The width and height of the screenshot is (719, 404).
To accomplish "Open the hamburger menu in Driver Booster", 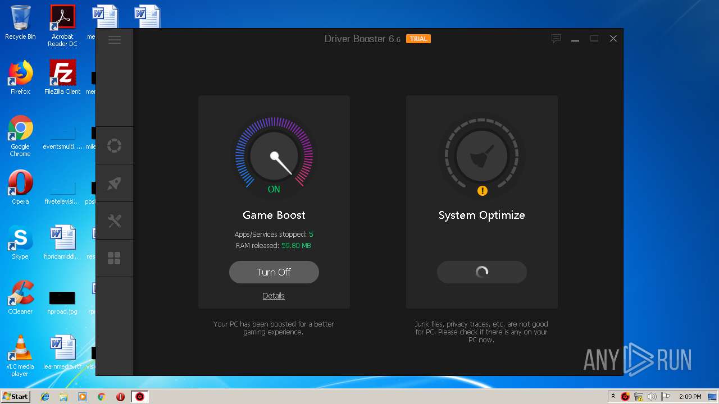I will [x=115, y=39].
